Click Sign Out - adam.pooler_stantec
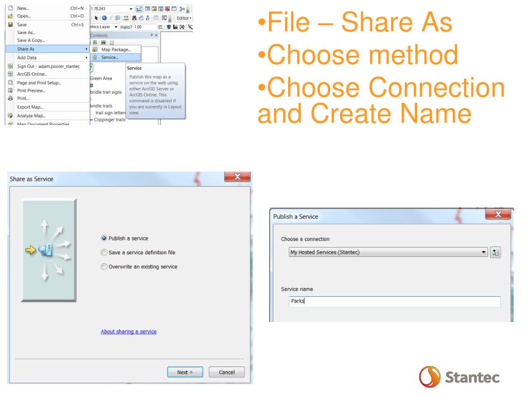 (48, 67)
